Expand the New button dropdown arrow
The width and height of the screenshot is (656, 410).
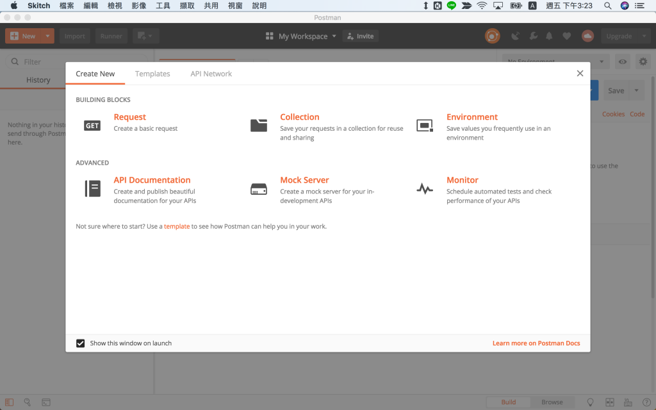[47, 36]
